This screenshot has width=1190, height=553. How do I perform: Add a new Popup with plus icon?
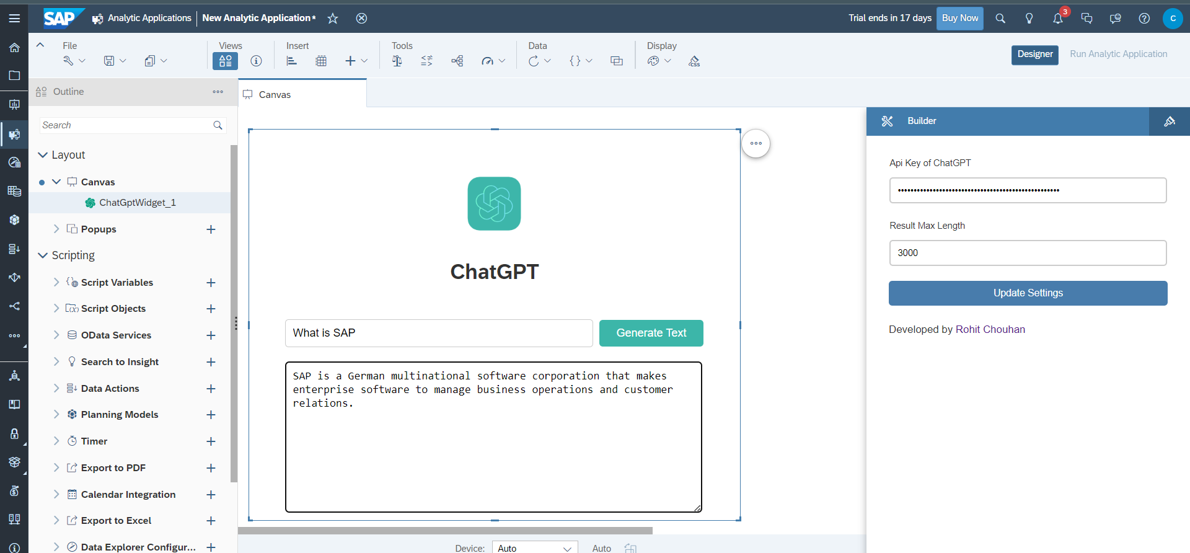[x=211, y=229]
